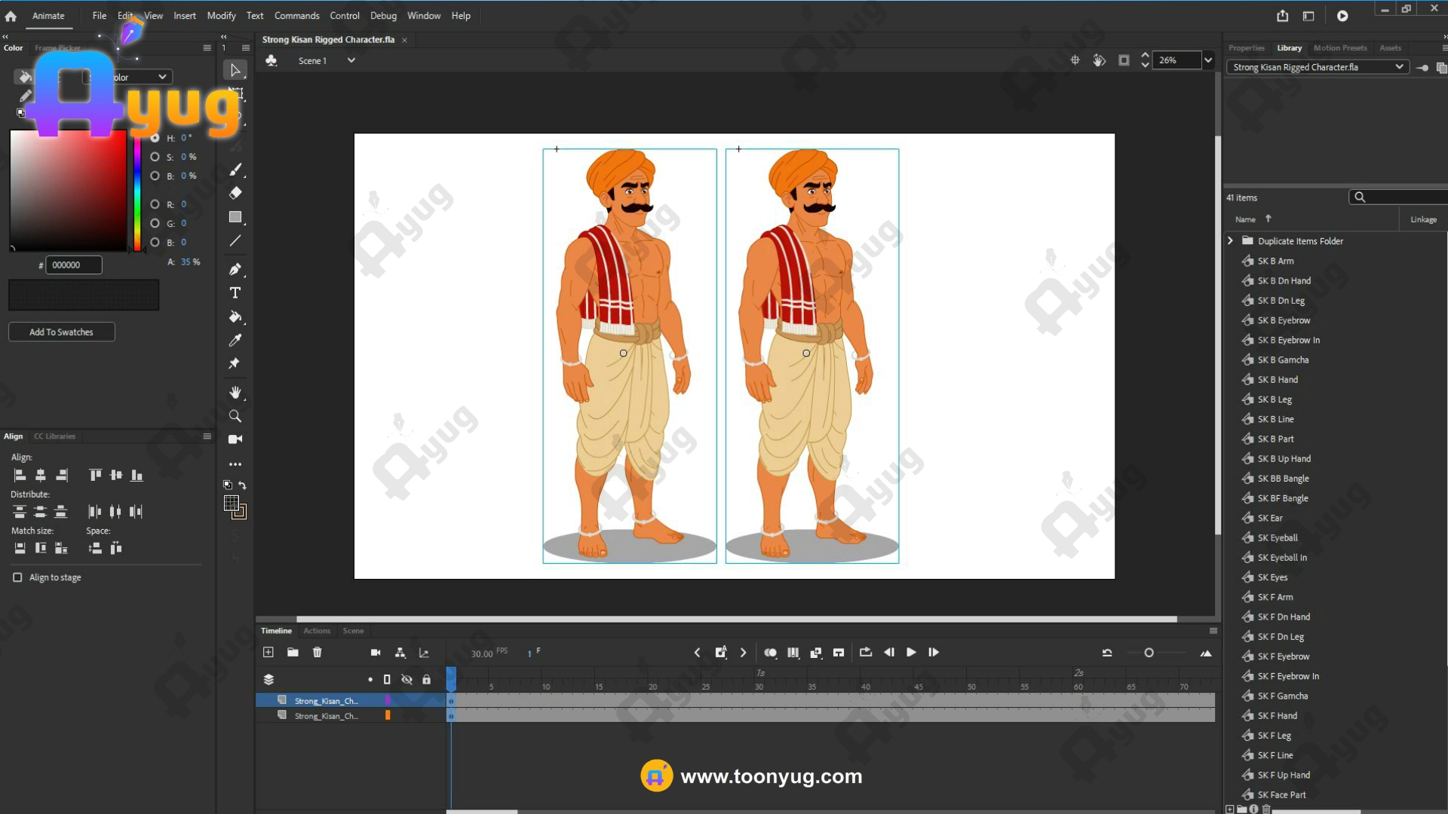Screen dimensions: 1448x814
Task: Select the Zoom magnifier tool
Action: click(235, 416)
